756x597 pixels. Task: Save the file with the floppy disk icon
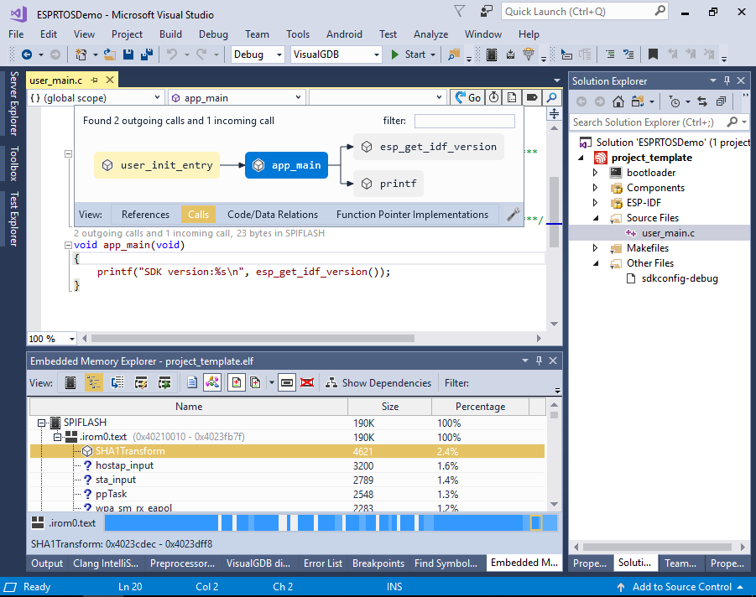[x=128, y=55]
